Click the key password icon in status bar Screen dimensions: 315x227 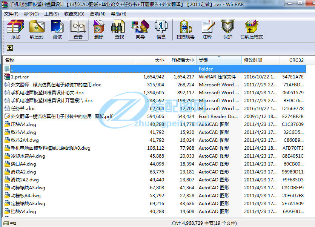[x=13, y=223]
